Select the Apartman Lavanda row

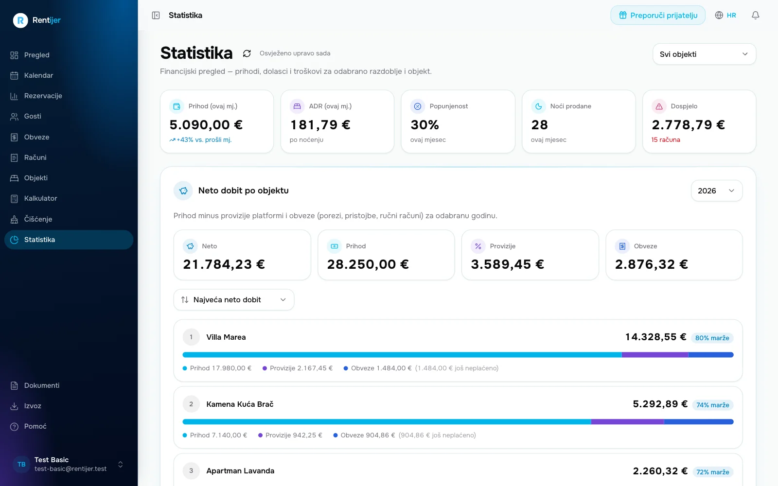(x=458, y=470)
